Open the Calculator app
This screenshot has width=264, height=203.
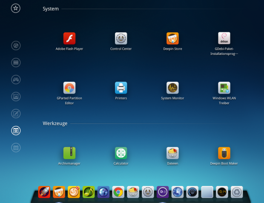pyautogui.click(x=121, y=153)
